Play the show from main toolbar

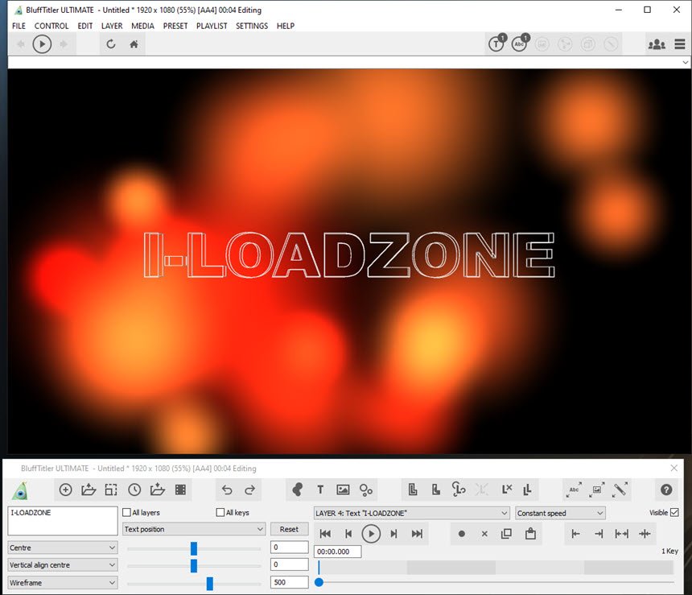(42, 44)
